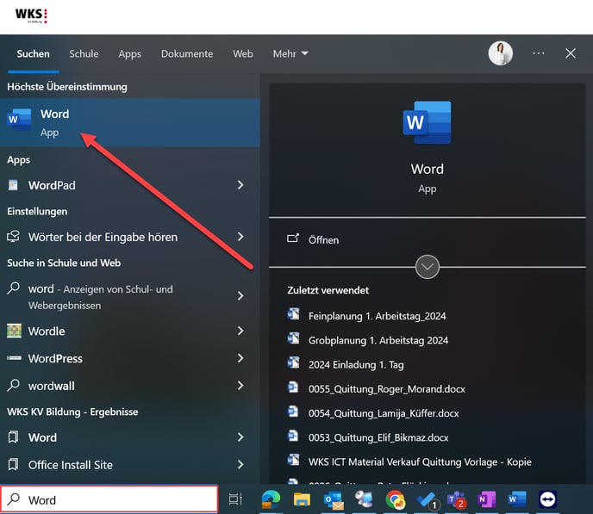Open recent file Grobplanung 1. Arbeitstag 2024

click(378, 340)
